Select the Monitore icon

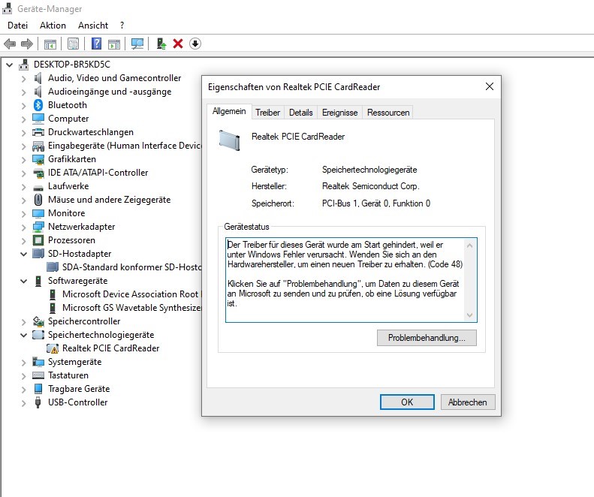[38, 213]
